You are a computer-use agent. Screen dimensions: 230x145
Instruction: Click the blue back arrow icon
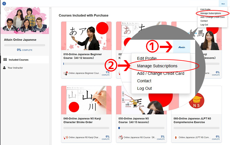(4, 3)
